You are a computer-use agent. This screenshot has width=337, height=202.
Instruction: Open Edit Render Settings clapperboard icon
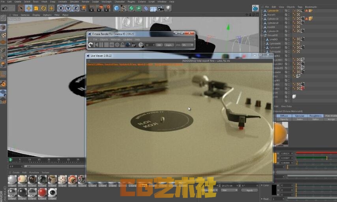[107, 8]
